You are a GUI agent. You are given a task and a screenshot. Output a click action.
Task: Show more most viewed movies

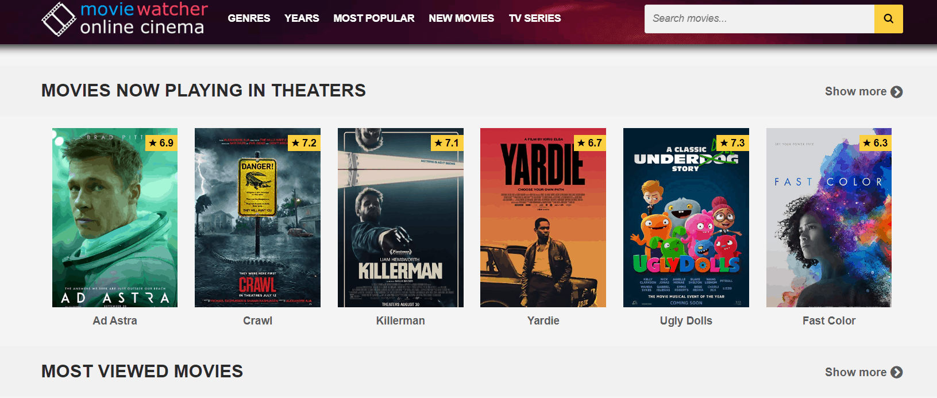tap(863, 372)
